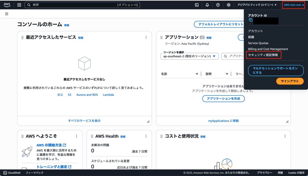The width and height of the screenshot is (308, 176).
Task: Click the サインアウト button
Action: (x=290, y=81)
